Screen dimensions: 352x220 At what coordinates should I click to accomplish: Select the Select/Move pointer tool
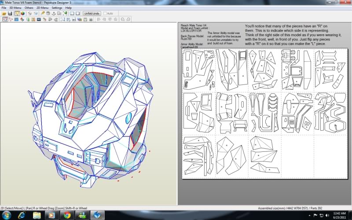(5, 19)
